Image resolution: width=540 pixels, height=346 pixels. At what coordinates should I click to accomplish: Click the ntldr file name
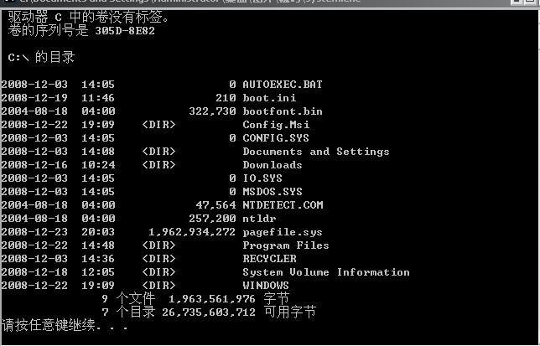259,219
